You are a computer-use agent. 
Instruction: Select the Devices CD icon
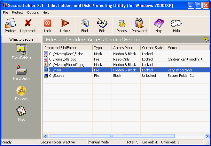pyautogui.click(x=21, y=91)
